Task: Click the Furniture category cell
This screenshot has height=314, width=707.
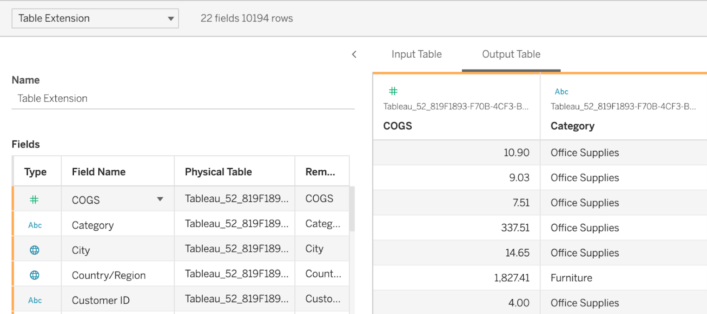Action: click(624, 278)
